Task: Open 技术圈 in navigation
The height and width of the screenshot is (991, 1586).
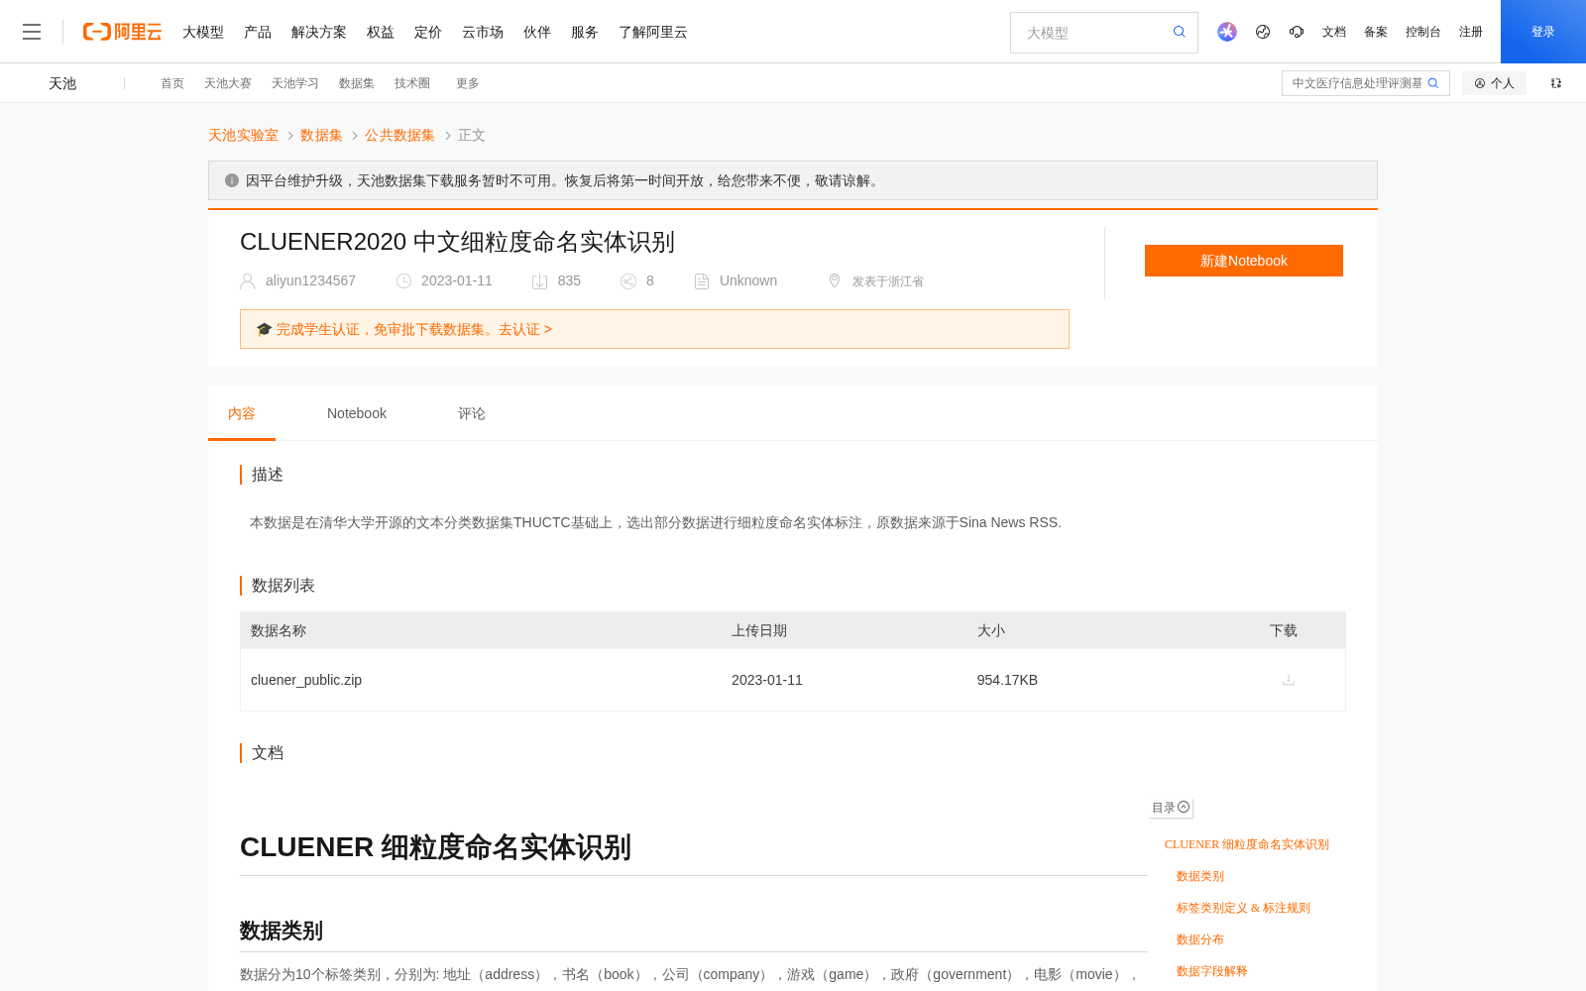Action: click(x=412, y=83)
